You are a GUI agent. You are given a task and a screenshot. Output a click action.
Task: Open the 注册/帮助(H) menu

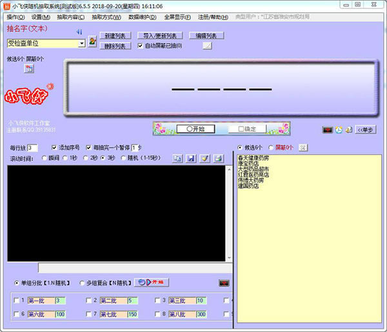(x=213, y=17)
